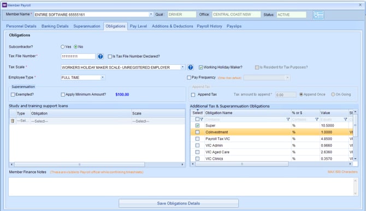Image resolution: width=366 pixels, height=211 pixels.
Task: Click the obligations grid vertical scrollbar down arrow
Action: point(355,159)
